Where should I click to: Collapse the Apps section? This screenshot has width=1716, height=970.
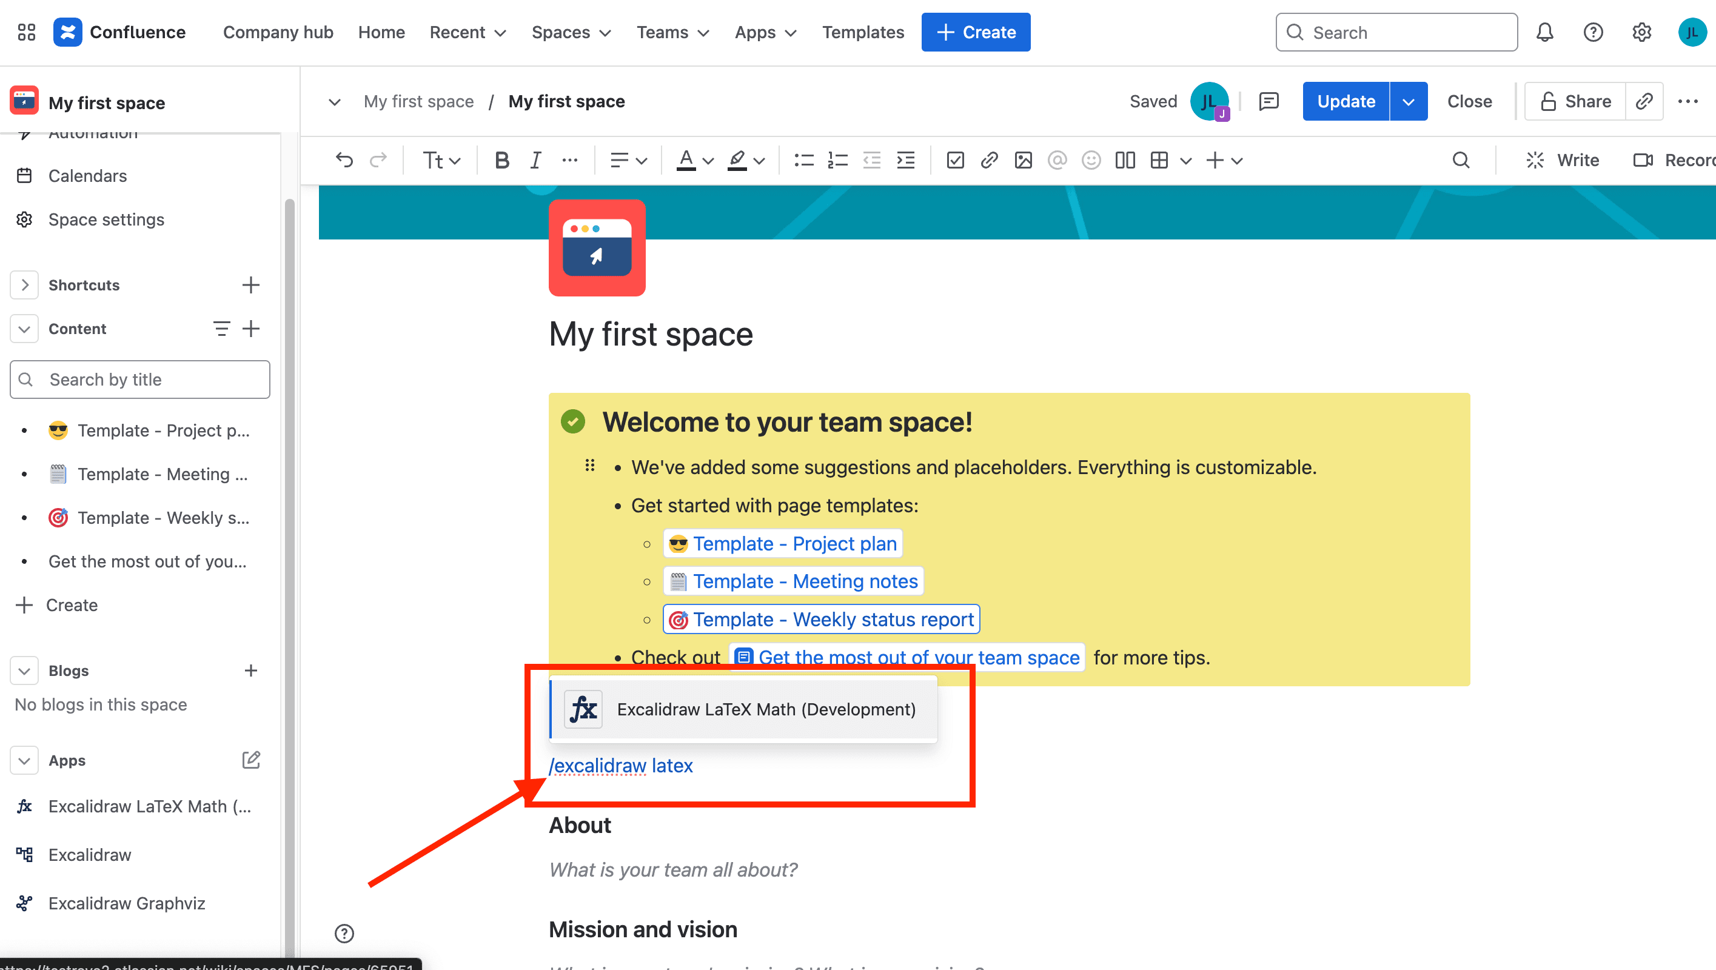(25, 761)
